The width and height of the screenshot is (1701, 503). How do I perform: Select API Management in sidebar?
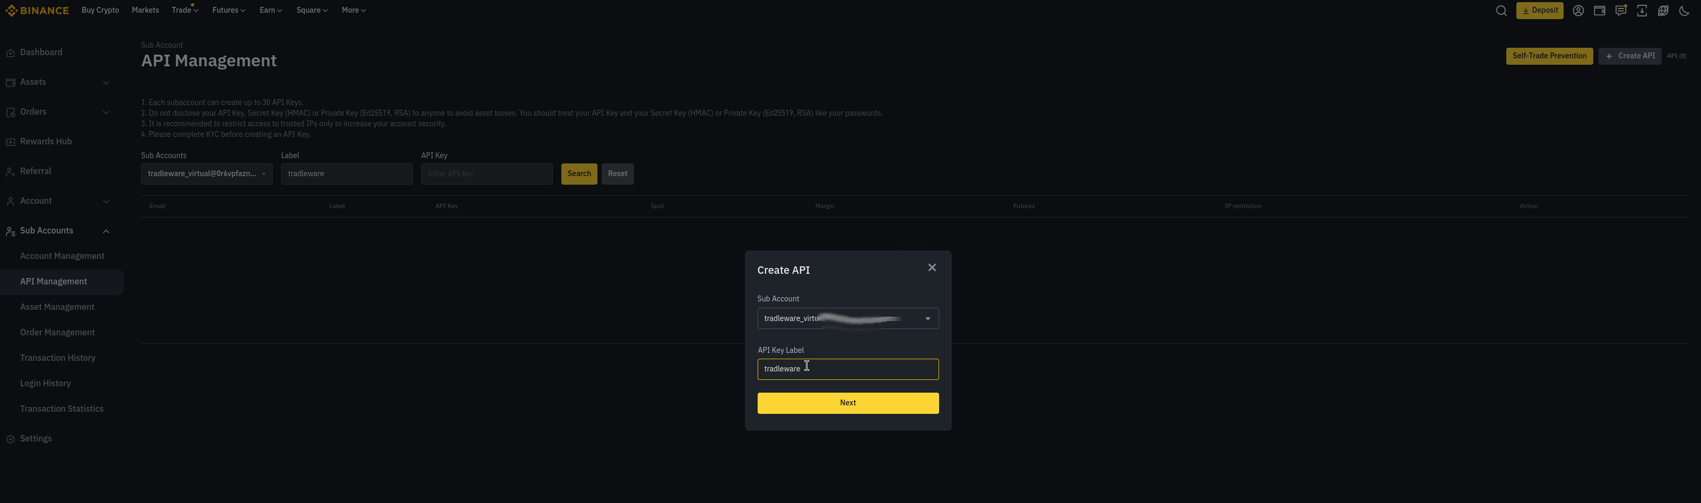click(x=62, y=282)
